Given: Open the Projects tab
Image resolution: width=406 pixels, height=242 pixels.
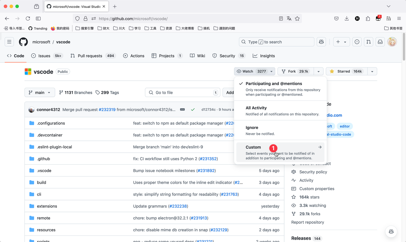Looking at the screenshot, I should pyautogui.click(x=167, y=56).
